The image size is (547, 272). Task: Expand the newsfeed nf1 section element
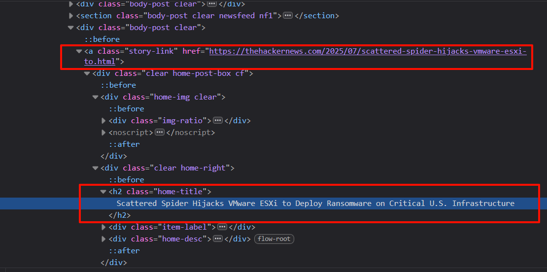pyautogui.click(x=71, y=16)
